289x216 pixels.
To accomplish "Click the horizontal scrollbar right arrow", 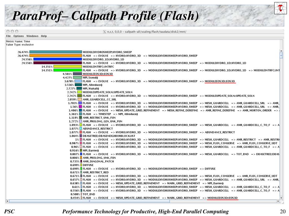I will 278,201.
